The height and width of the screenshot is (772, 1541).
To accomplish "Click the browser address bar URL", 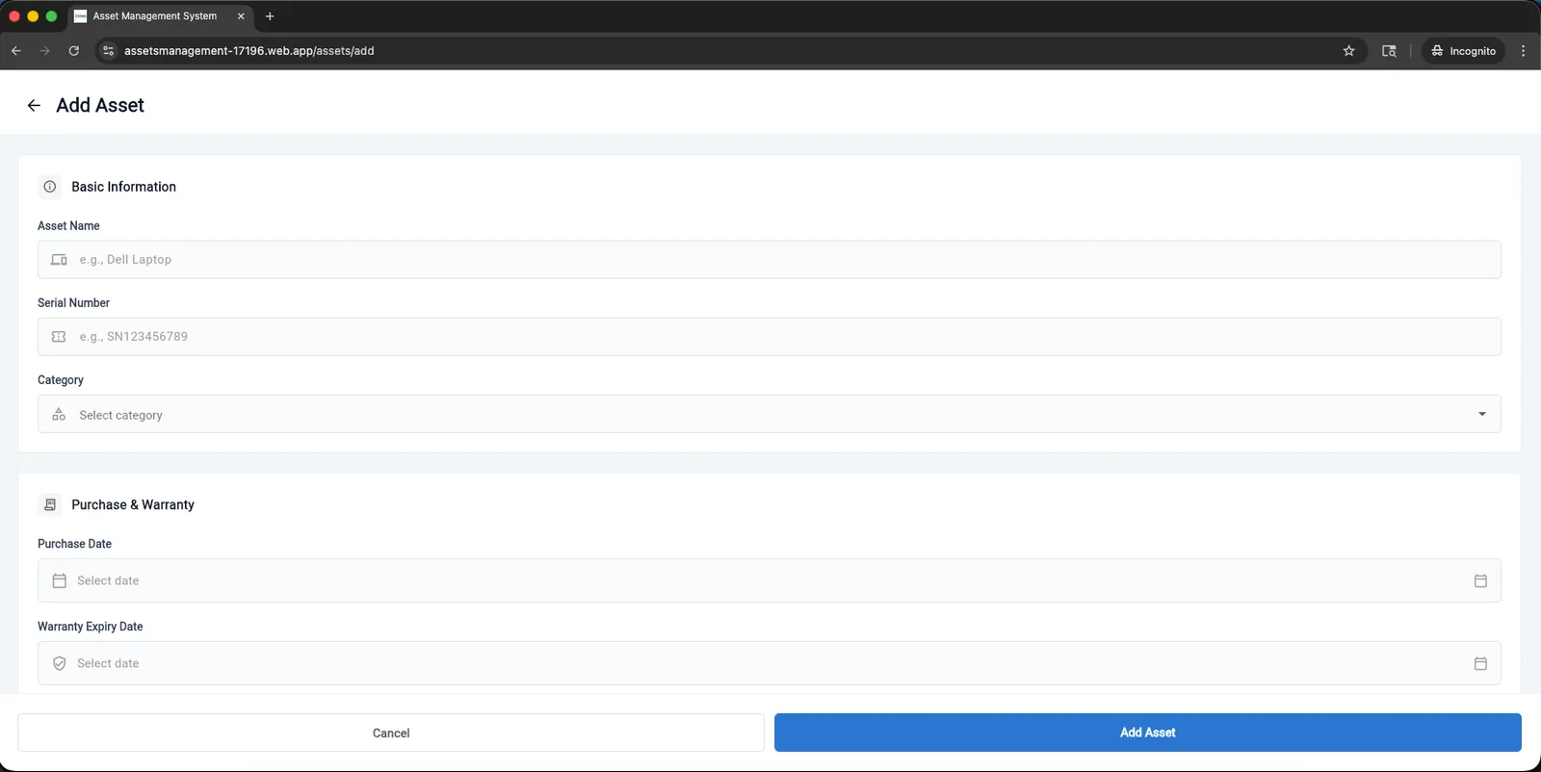I will [249, 51].
